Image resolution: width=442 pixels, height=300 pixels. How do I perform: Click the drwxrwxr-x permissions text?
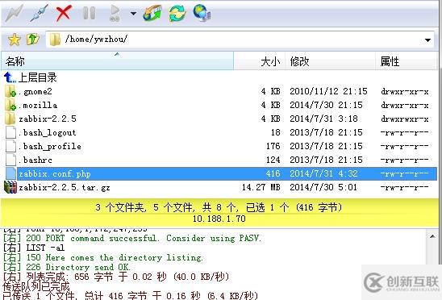point(405,119)
